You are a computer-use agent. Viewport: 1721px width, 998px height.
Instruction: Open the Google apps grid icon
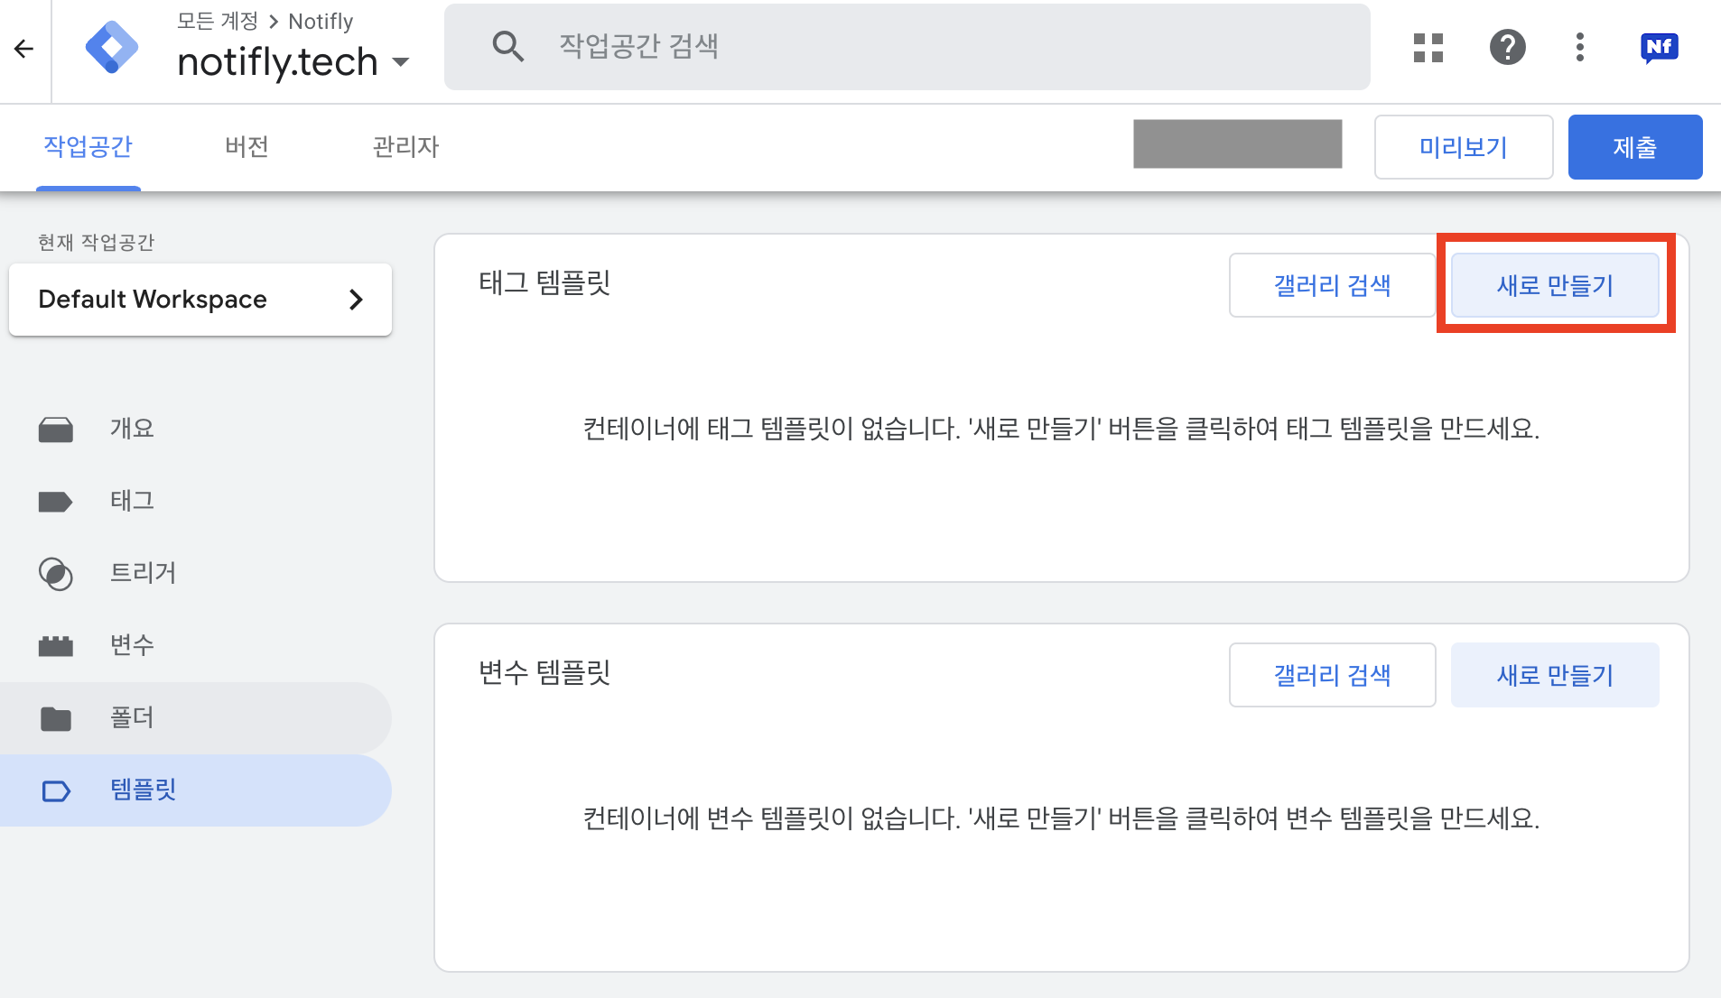click(x=1427, y=47)
